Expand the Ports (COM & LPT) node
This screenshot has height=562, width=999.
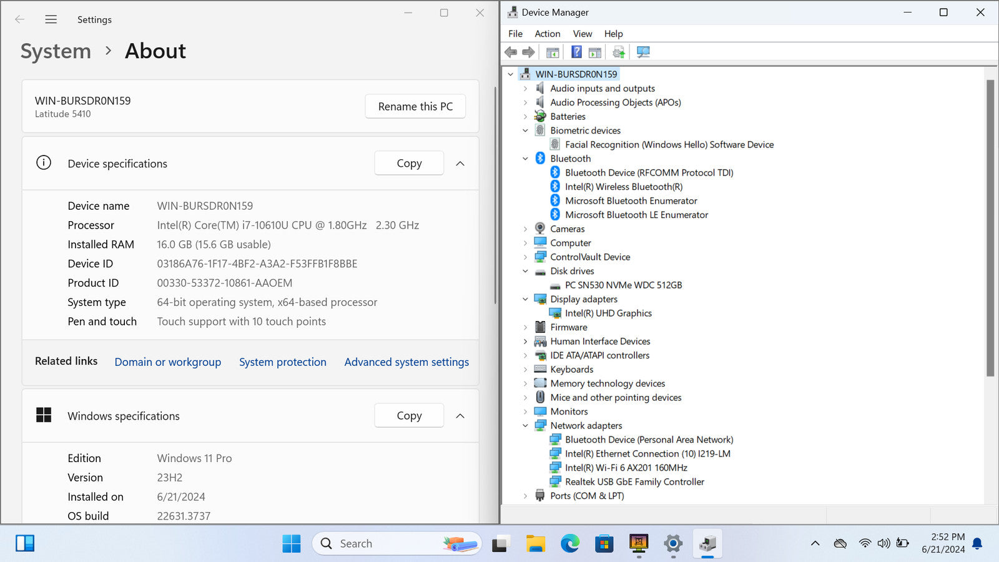pos(525,496)
